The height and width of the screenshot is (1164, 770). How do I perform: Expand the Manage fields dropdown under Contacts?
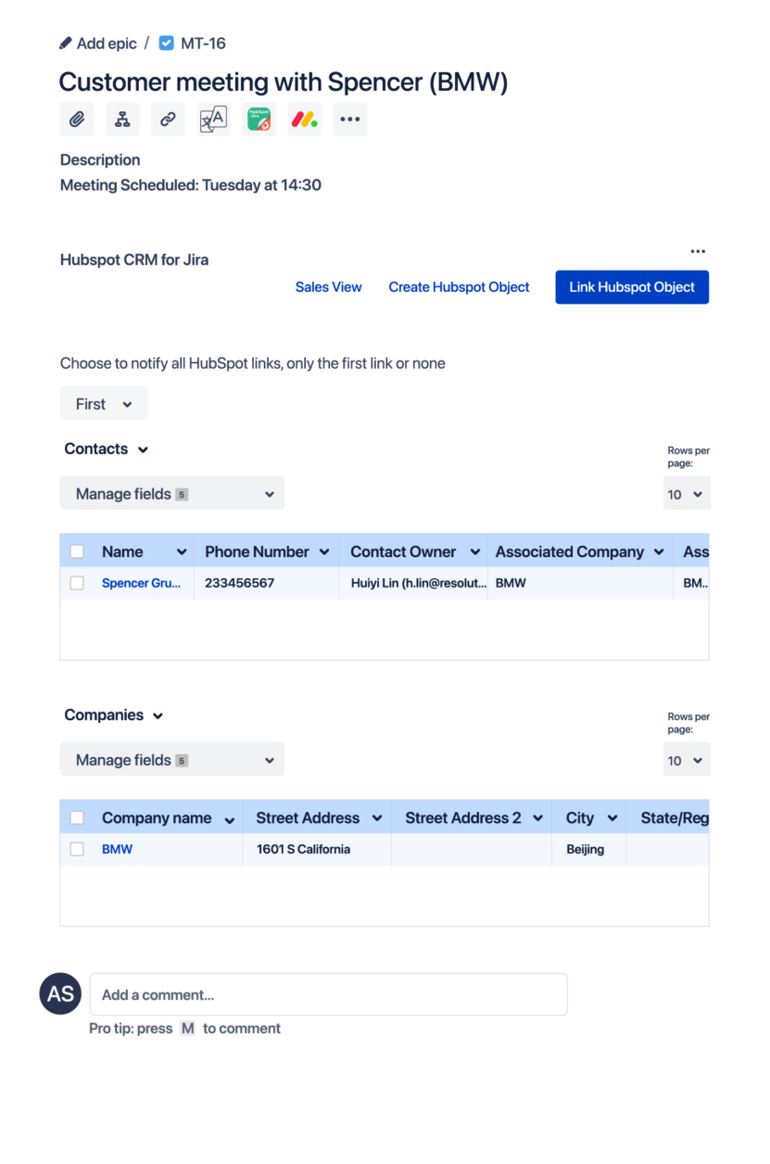(x=171, y=493)
